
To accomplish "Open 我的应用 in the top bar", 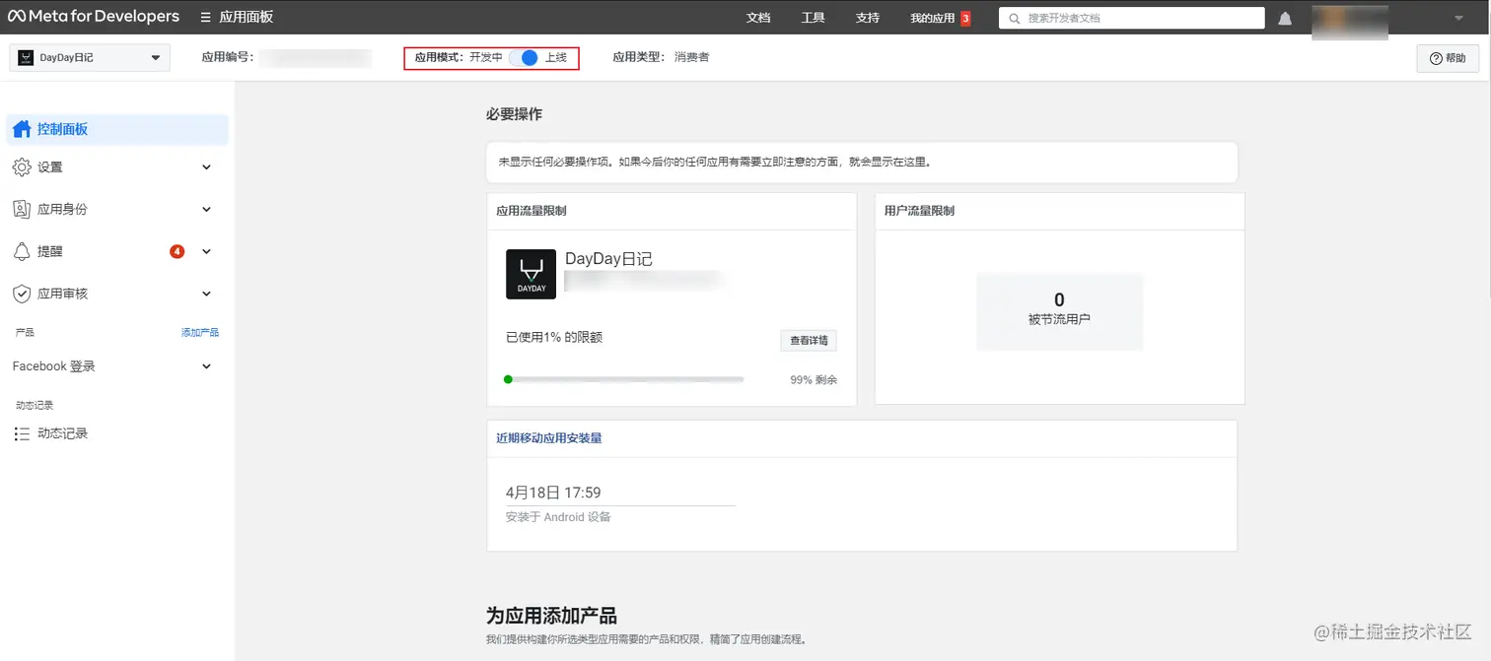I will pos(933,18).
